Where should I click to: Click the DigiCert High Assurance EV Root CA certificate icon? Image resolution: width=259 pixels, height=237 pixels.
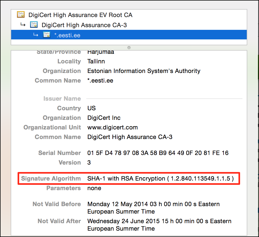point(21,15)
